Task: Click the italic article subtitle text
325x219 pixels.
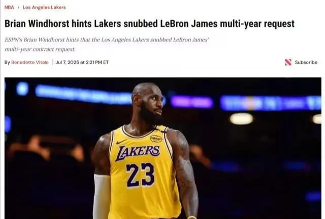Action: tap(107, 45)
